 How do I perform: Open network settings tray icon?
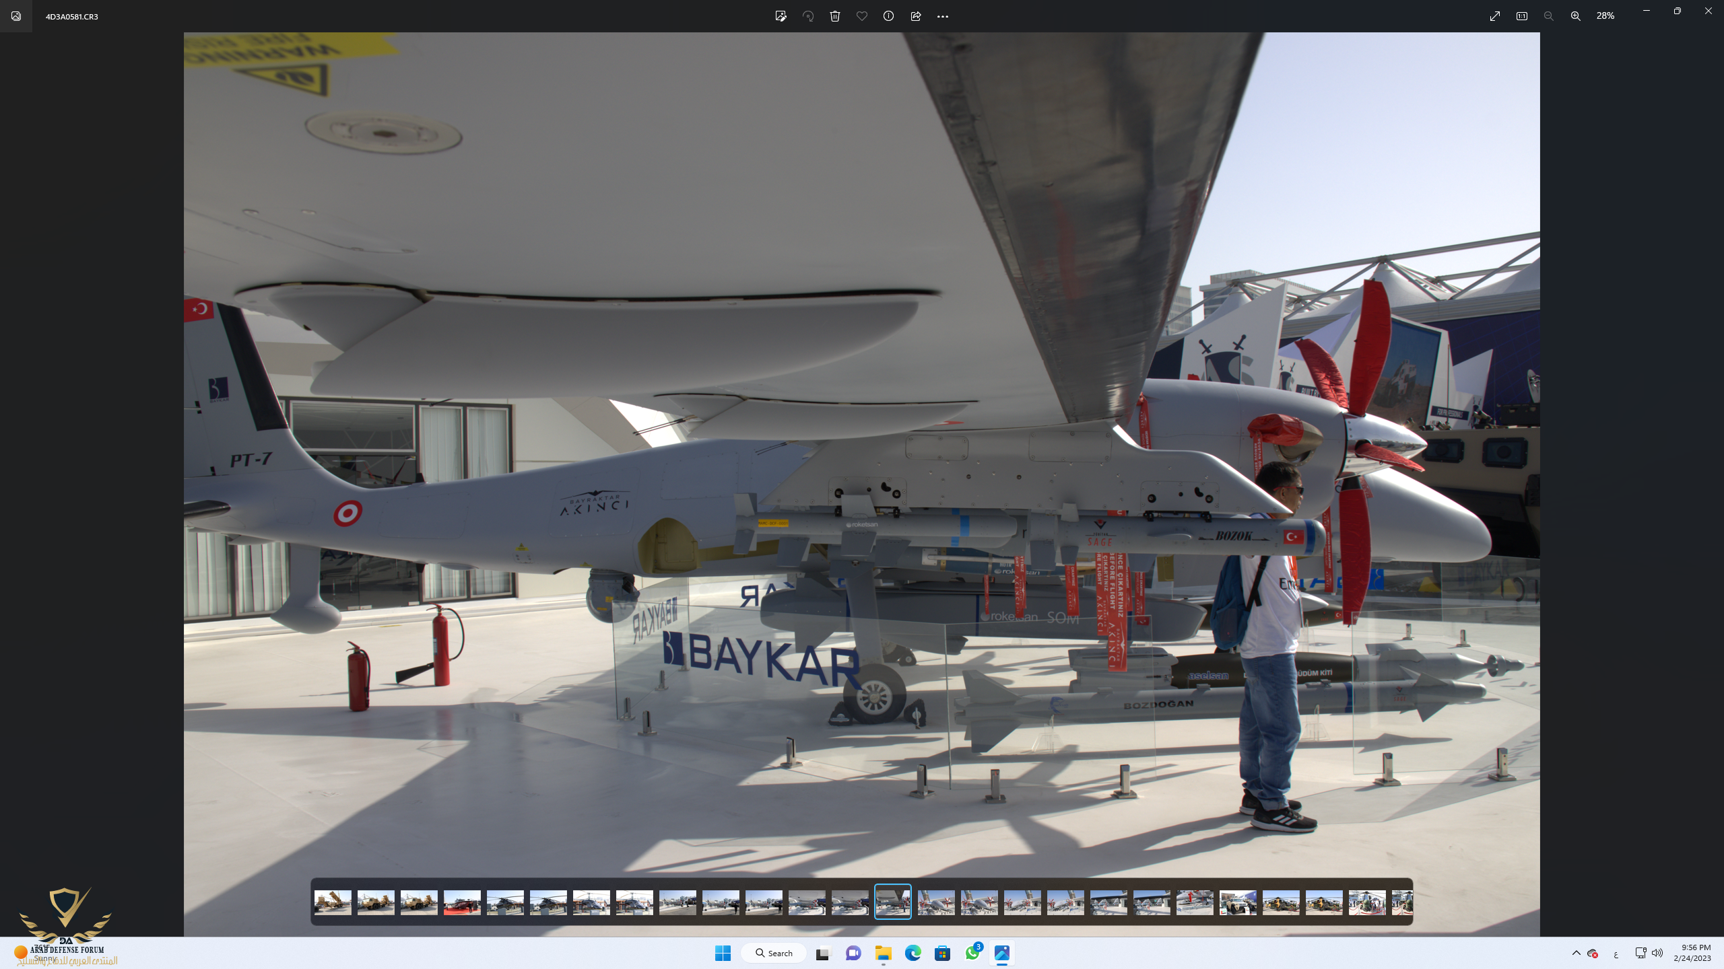[x=1640, y=953]
